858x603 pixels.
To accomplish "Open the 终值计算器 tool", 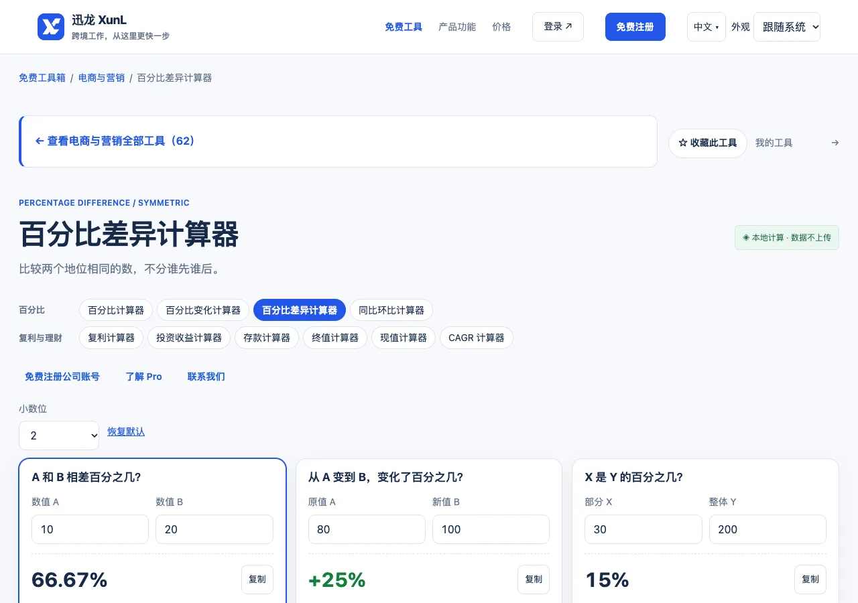I will [335, 338].
